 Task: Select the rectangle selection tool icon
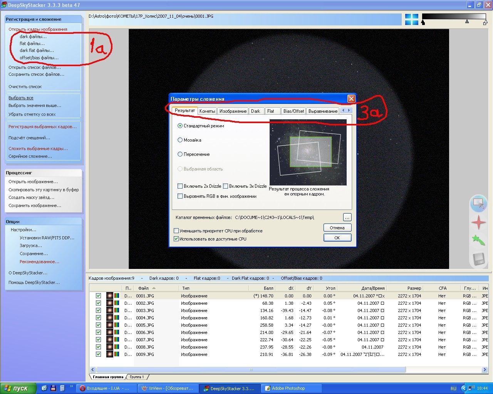point(478,203)
